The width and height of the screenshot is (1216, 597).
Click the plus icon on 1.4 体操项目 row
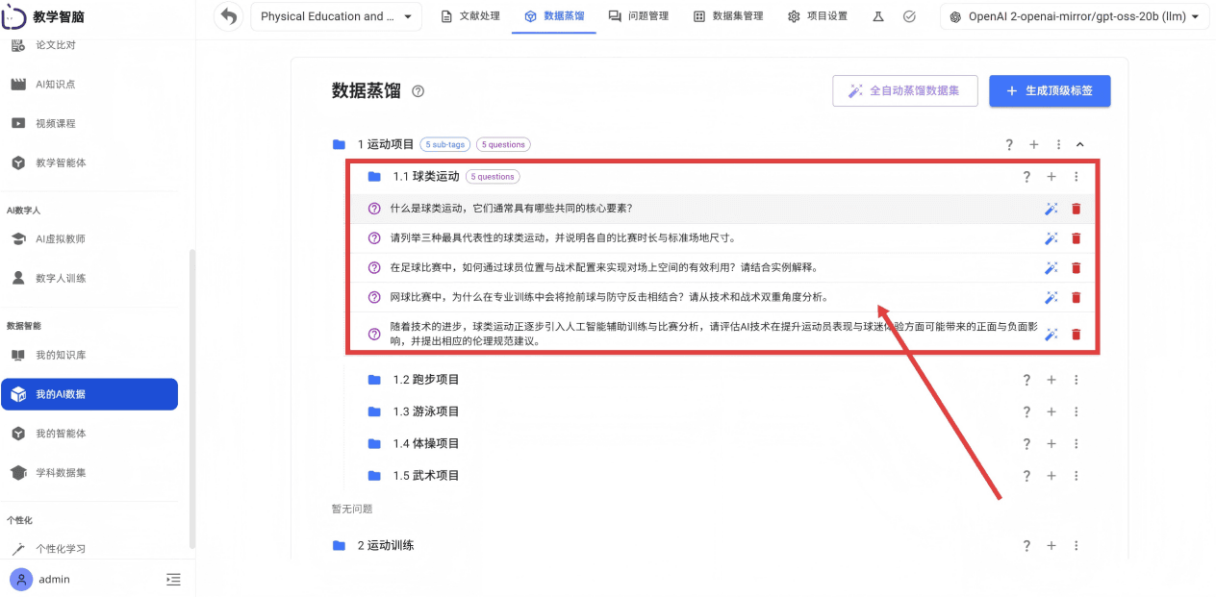point(1051,444)
